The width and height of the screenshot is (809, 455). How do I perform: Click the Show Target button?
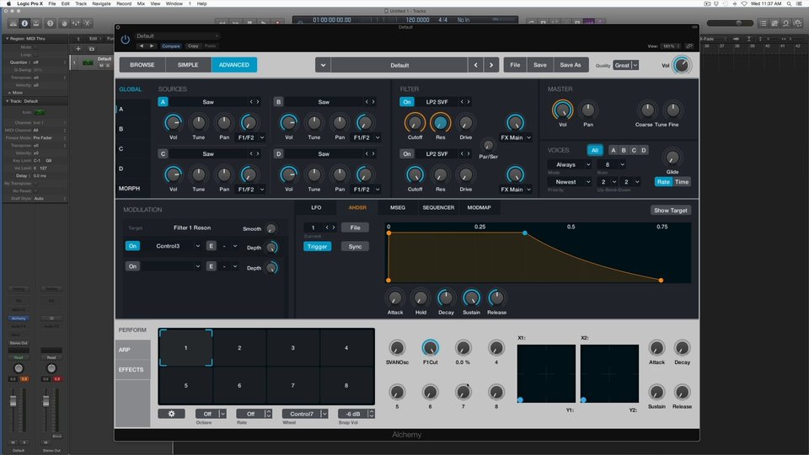point(671,211)
